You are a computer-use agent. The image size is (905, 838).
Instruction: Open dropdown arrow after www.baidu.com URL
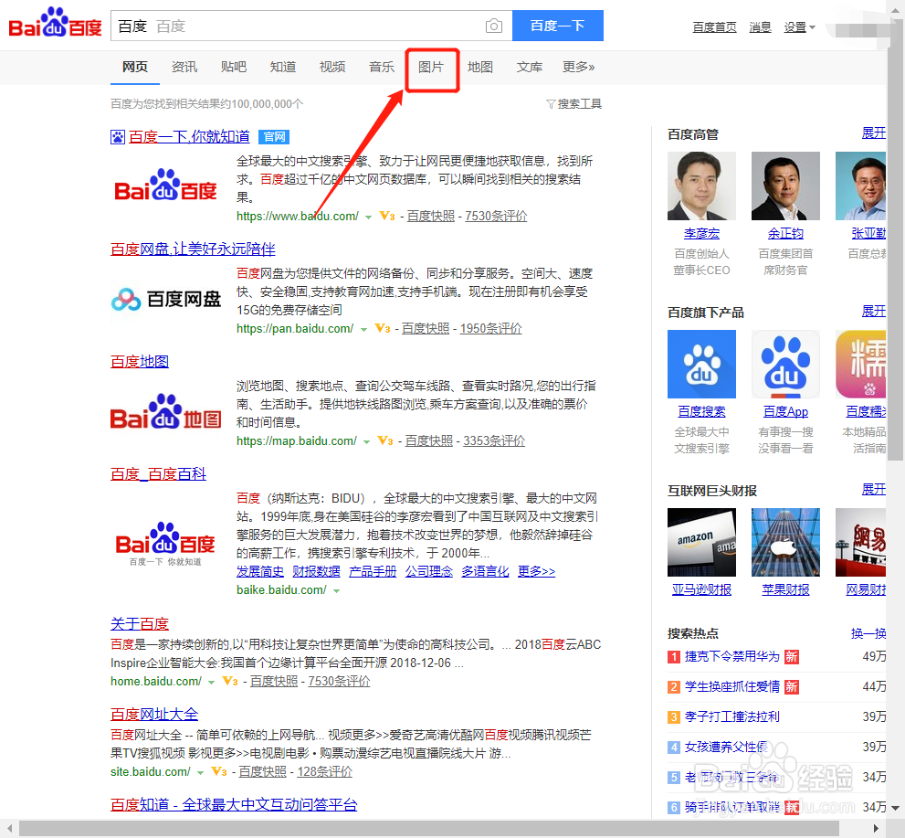click(368, 217)
